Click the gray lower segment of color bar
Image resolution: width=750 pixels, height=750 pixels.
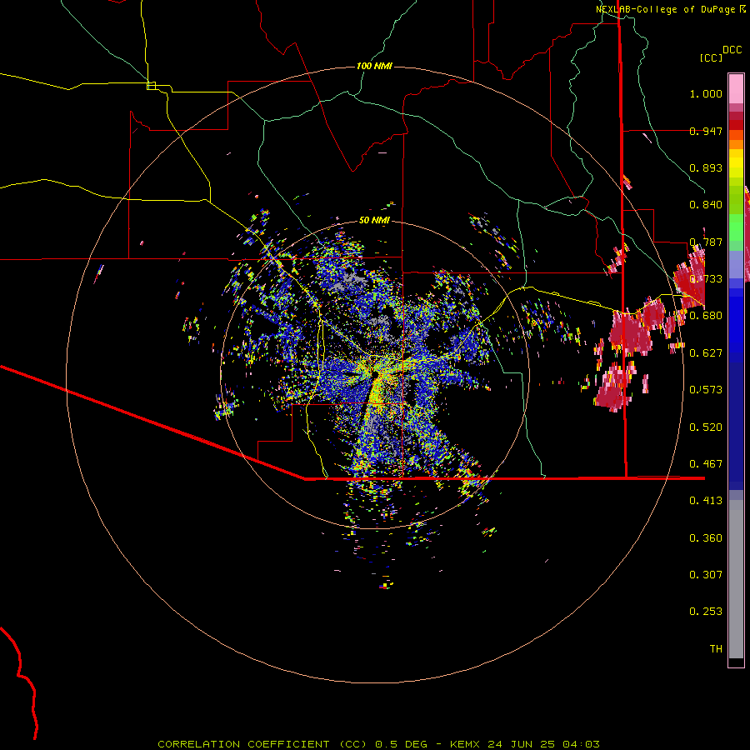(x=736, y=579)
